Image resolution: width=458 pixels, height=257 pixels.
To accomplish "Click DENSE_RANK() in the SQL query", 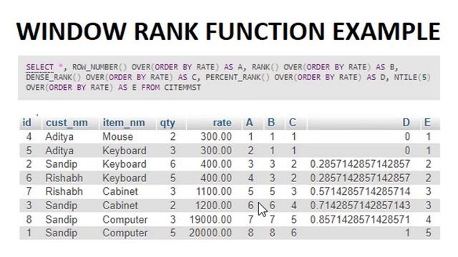I will (x=53, y=78).
